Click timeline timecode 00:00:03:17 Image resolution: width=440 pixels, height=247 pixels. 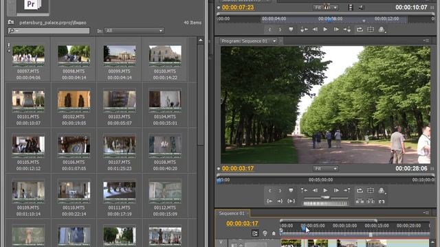(x=242, y=224)
